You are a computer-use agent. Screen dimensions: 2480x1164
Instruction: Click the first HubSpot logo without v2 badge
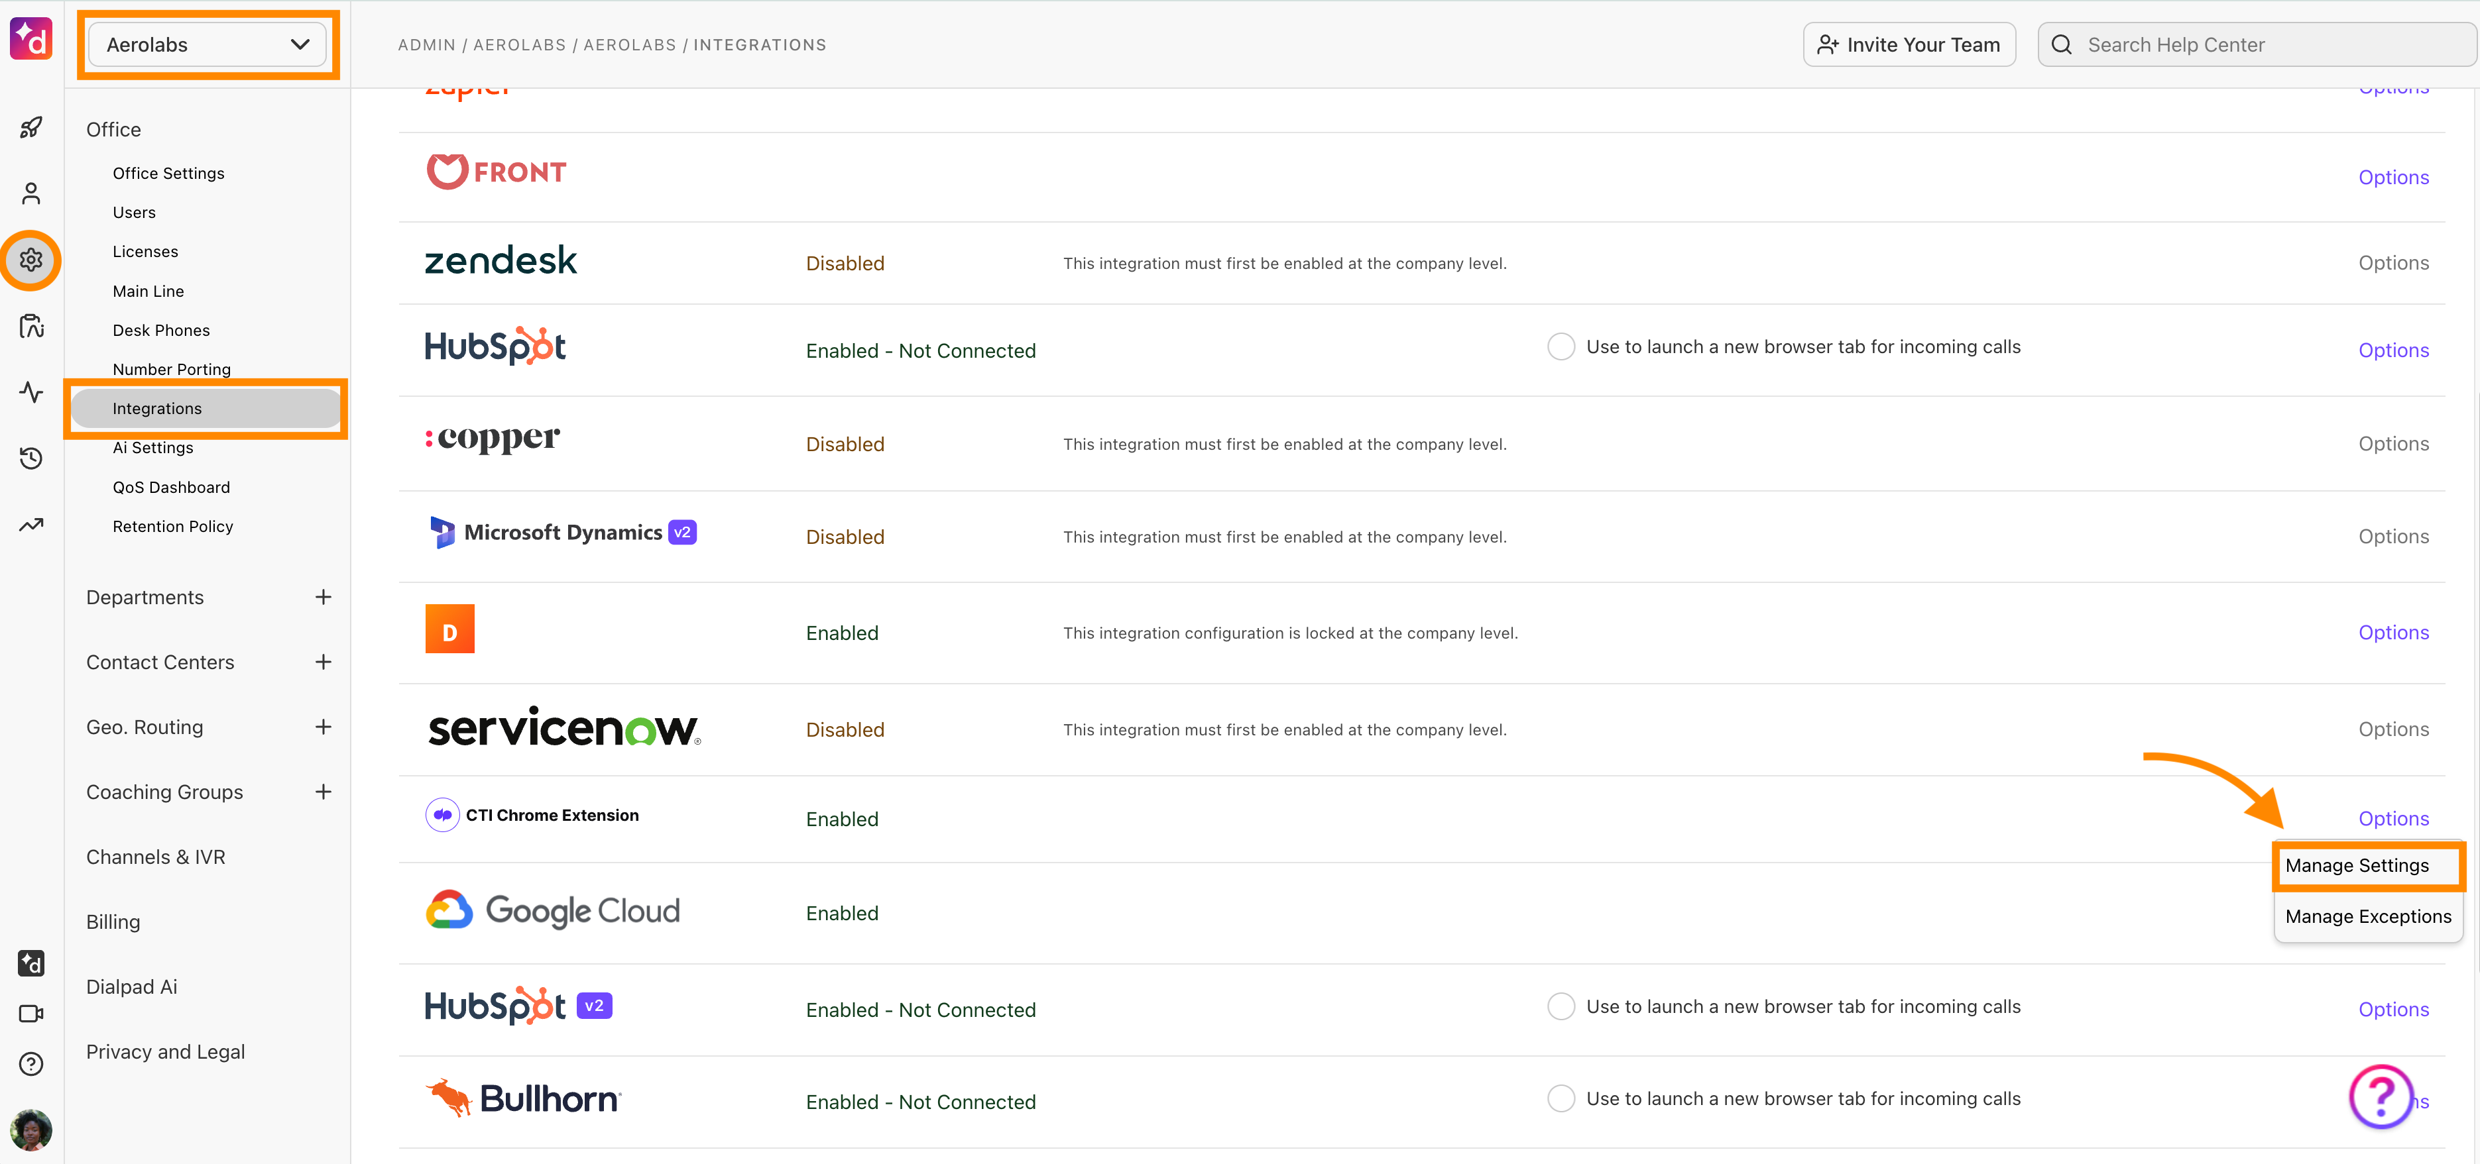[x=495, y=346]
